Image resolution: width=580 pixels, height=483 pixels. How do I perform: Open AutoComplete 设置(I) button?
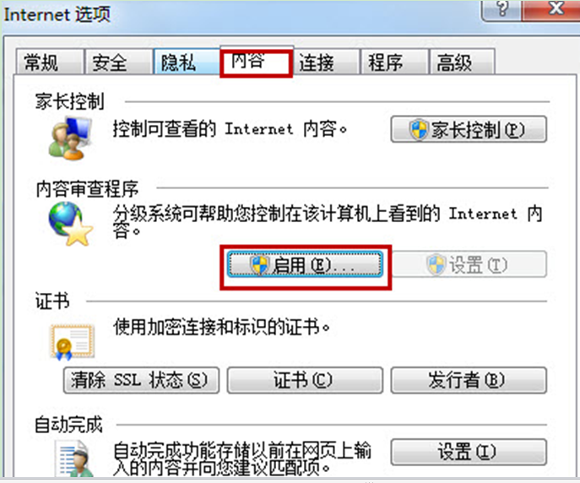[x=469, y=452]
